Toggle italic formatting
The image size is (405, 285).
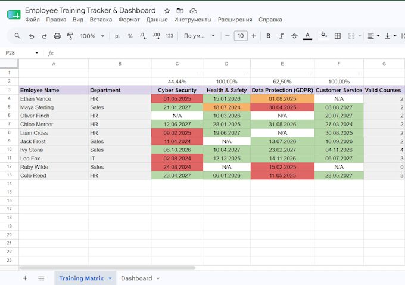click(x=281, y=36)
